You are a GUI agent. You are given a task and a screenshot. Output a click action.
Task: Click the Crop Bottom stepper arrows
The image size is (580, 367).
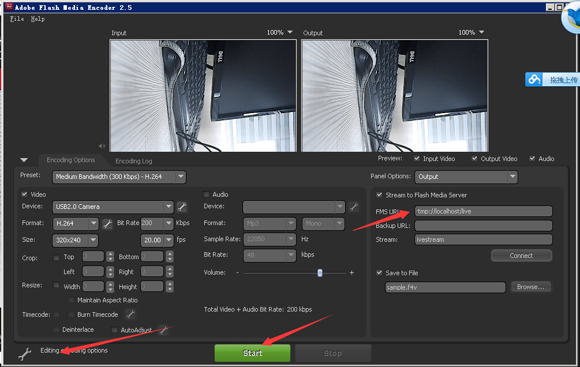click(x=170, y=256)
